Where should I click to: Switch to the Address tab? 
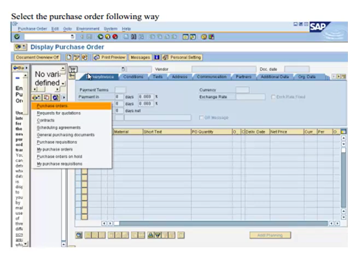[x=180, y=77]
